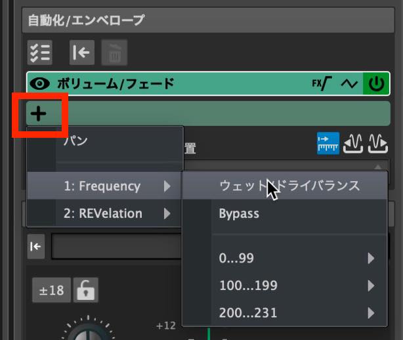Click the small arrow-to-bar icon beside empty field

pyautogui.click(x=35, y=246)
